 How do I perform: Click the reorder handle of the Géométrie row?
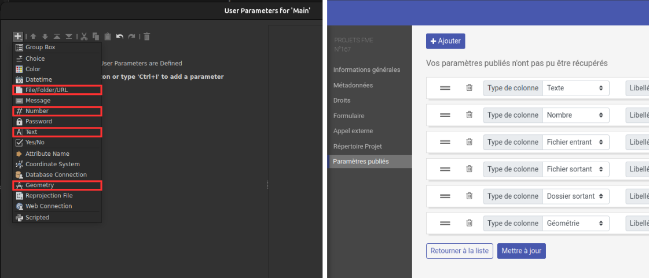(x=445, y=223)
